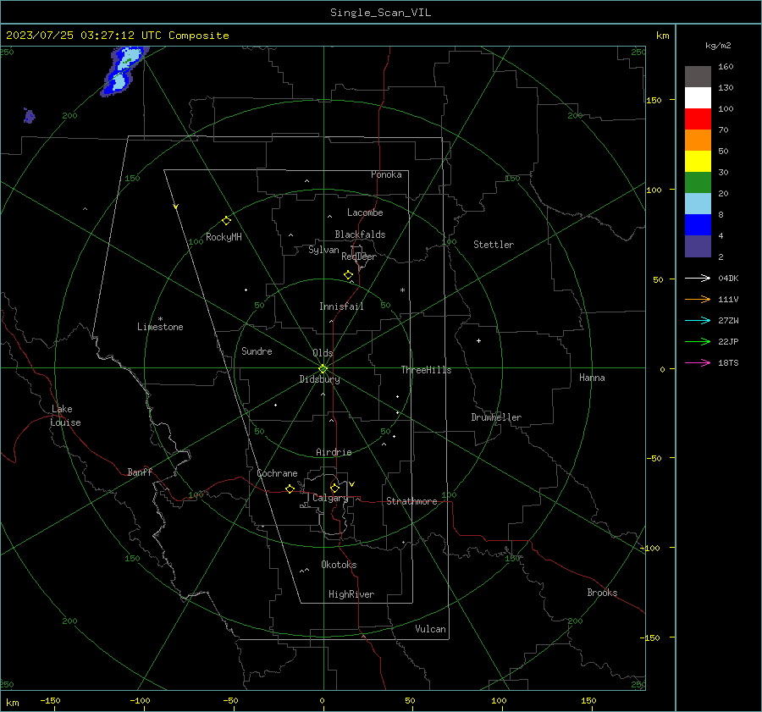Click the Lake Louise label

(65, 416)
